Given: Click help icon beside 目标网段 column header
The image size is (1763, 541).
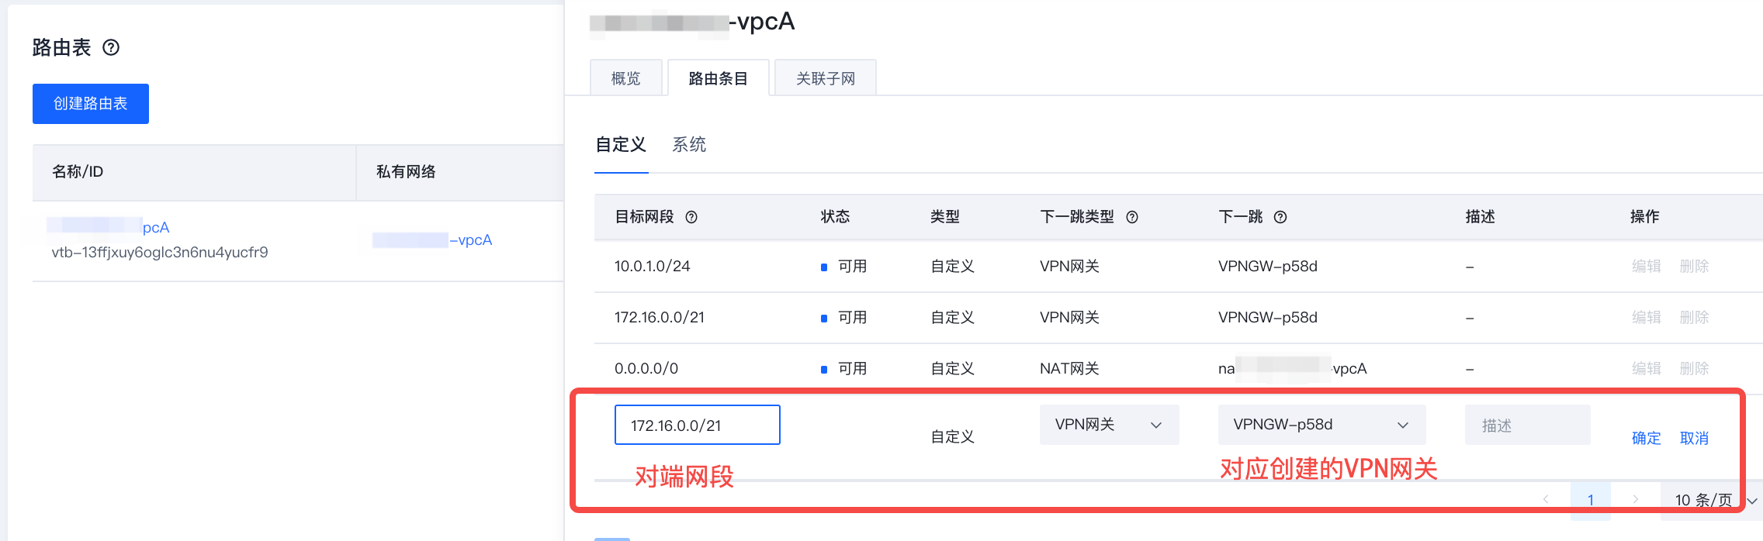Looking at the screenshot, I should coord(691,217).
